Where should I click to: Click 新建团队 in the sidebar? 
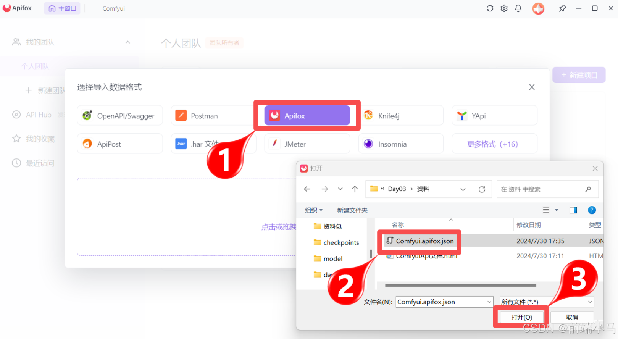click(x=45, y=90)
